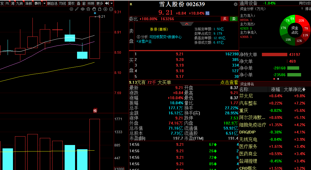Viewport: 311px width, 170px height.
Task: Click the arrow-to-bar toolbar icon
Action: (x=107, y=3)
